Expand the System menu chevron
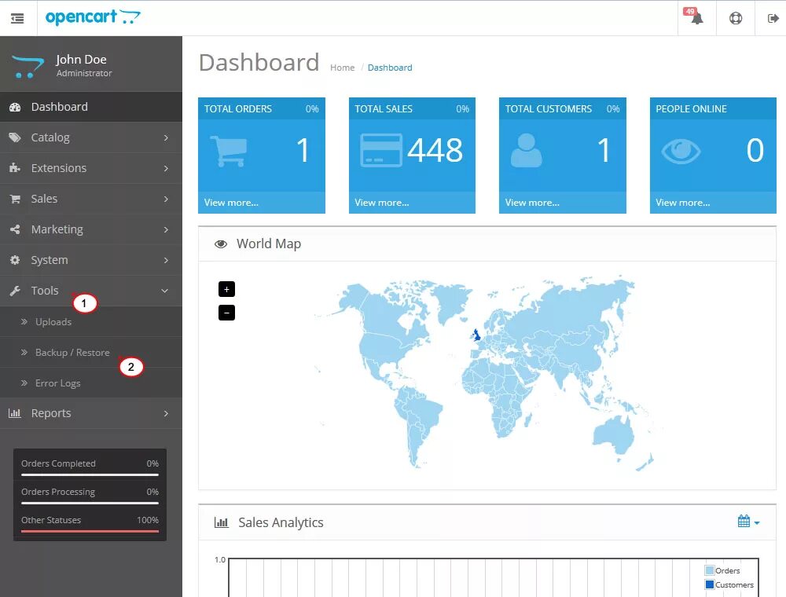 click(166, 261)
